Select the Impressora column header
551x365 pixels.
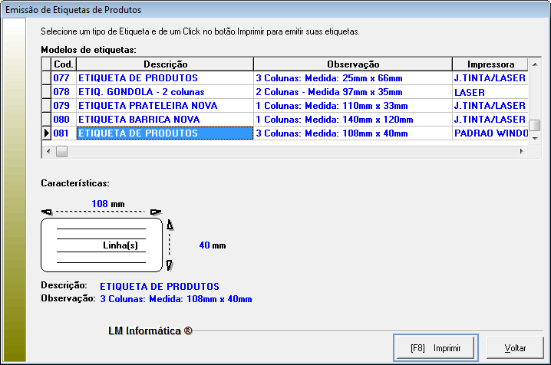tap(490, 64)
